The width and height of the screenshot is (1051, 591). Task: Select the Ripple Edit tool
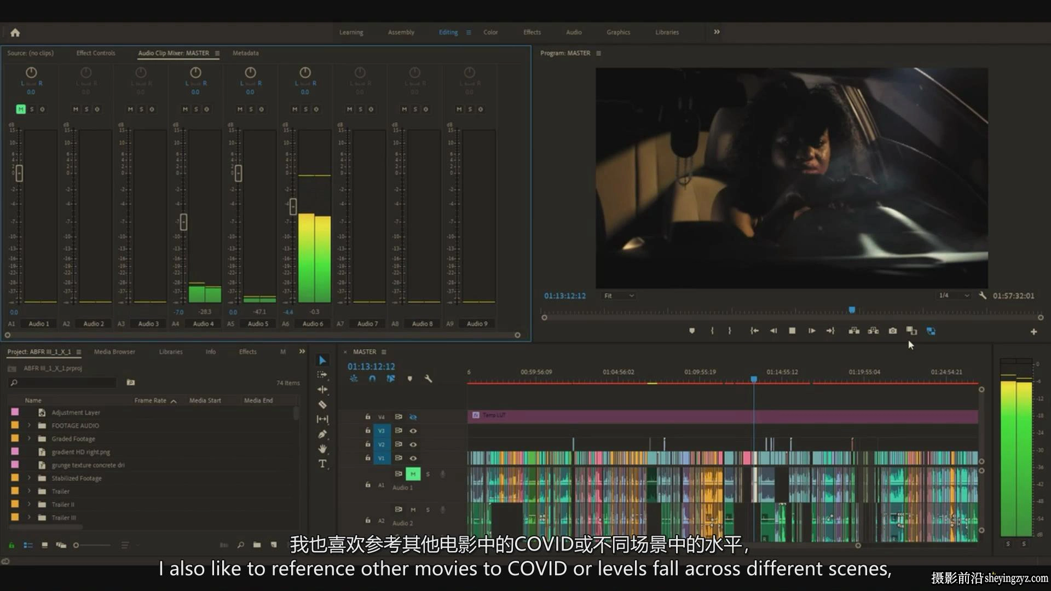[x=322, y=390]
